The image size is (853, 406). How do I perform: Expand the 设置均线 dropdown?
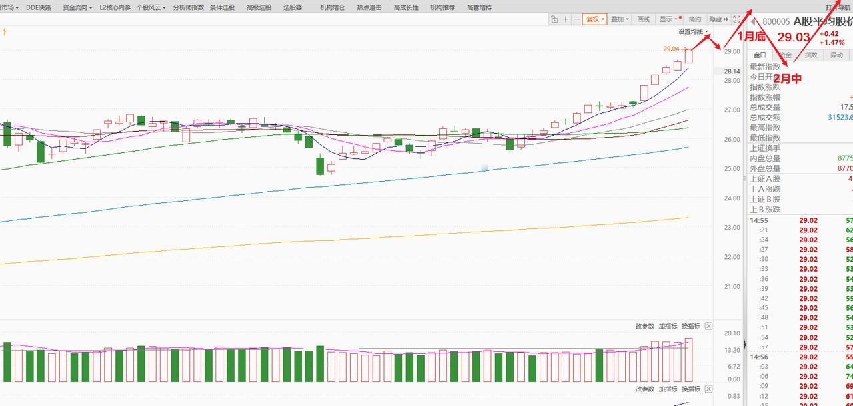[x=693, y=31]
